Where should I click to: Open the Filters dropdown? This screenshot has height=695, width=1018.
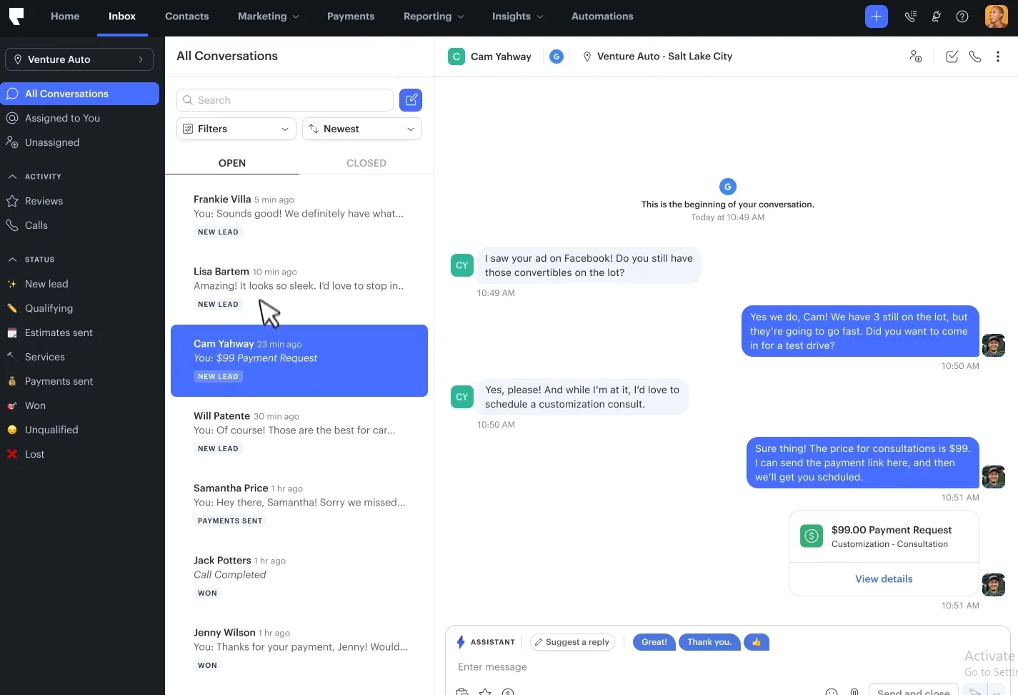pos(236,129)
